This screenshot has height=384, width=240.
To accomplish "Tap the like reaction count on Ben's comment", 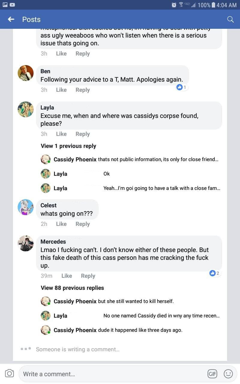I will coord(182,87).
